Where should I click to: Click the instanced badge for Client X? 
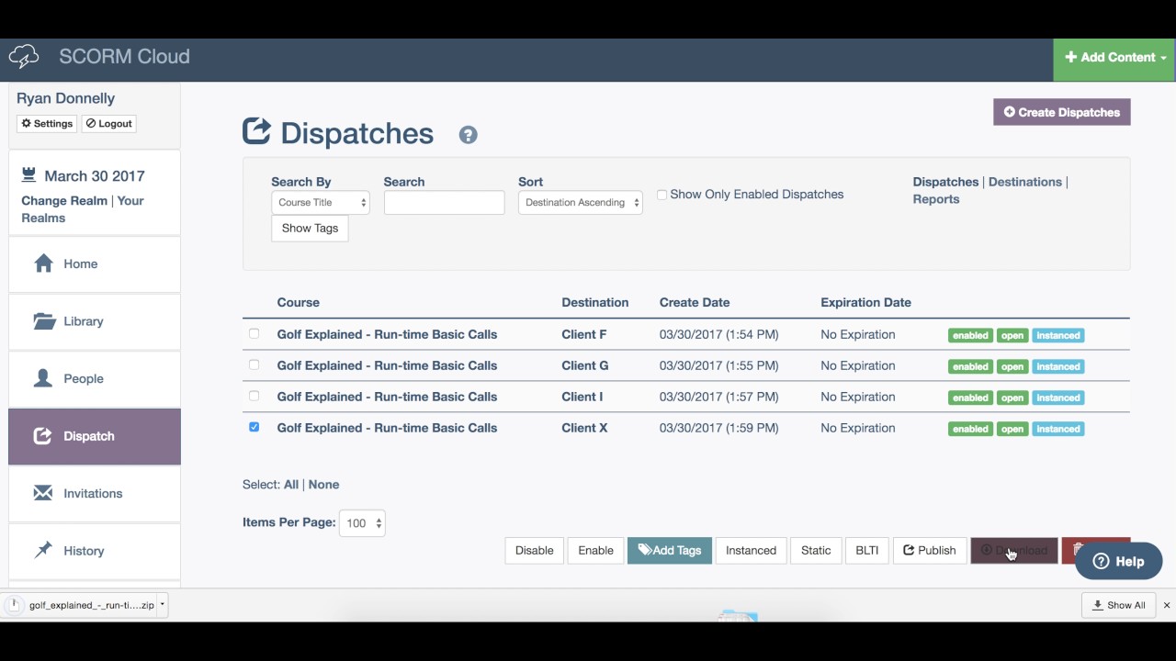[x=1058, y=429]
